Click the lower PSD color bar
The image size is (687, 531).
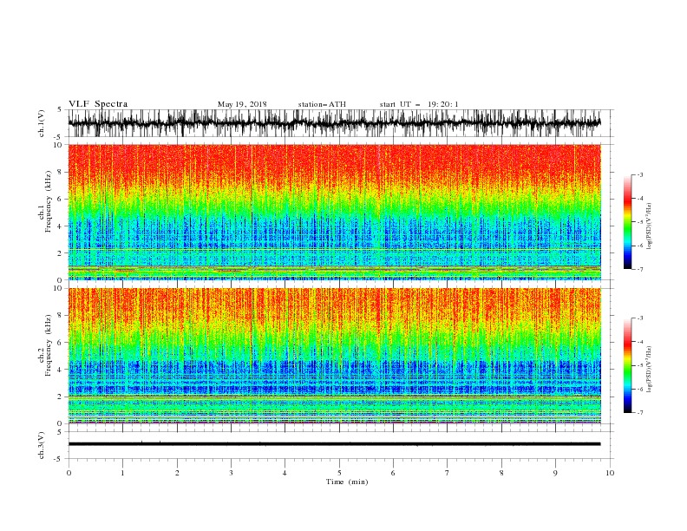coord(627,365)
